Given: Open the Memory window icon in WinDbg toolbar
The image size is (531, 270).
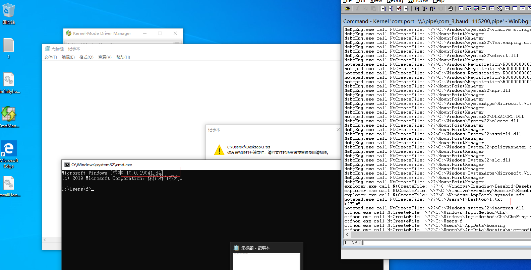Looking at the screenshot, I should 491,8.
